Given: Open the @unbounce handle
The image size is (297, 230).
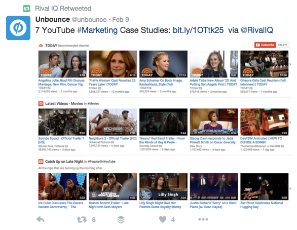Looking at the screenshot, I should pyautogui.click(x=89, y=19).
